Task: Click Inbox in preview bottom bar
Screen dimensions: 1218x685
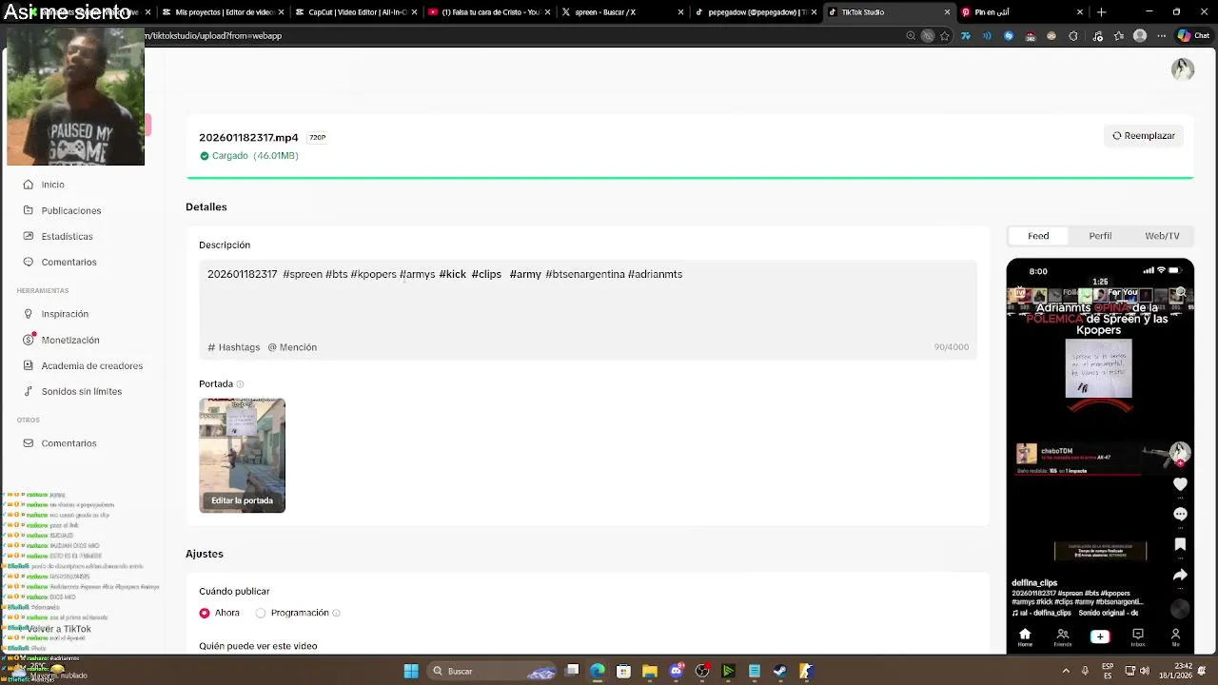Action: (x=1137, y=637)
